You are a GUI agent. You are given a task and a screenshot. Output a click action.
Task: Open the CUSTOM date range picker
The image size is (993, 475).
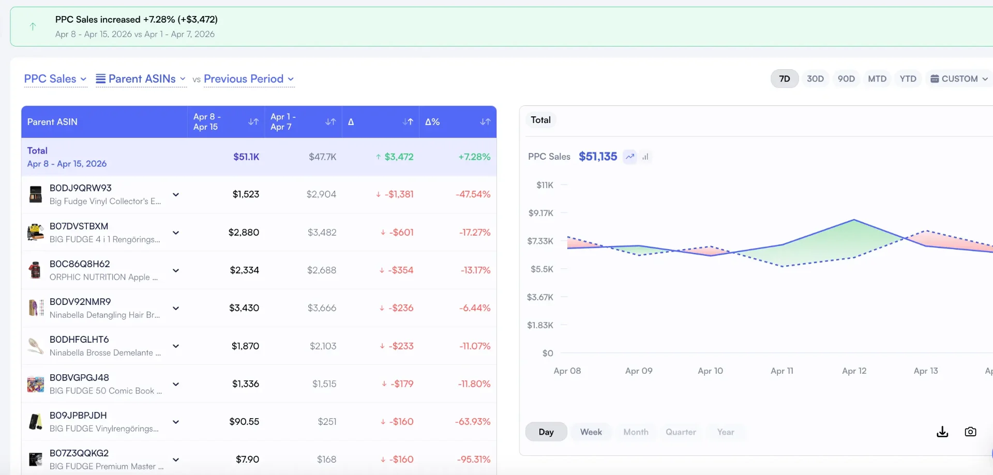[x=959, y=79]
